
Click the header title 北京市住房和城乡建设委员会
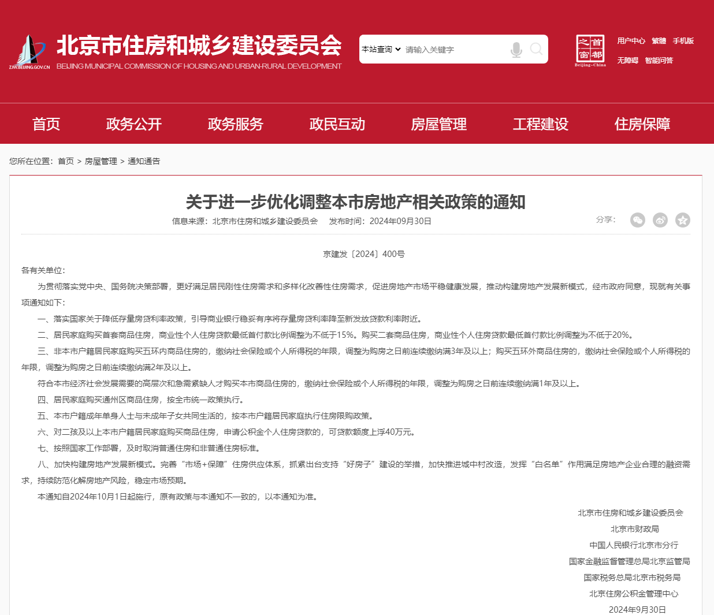pyautogui.click(x=199, y=45)
